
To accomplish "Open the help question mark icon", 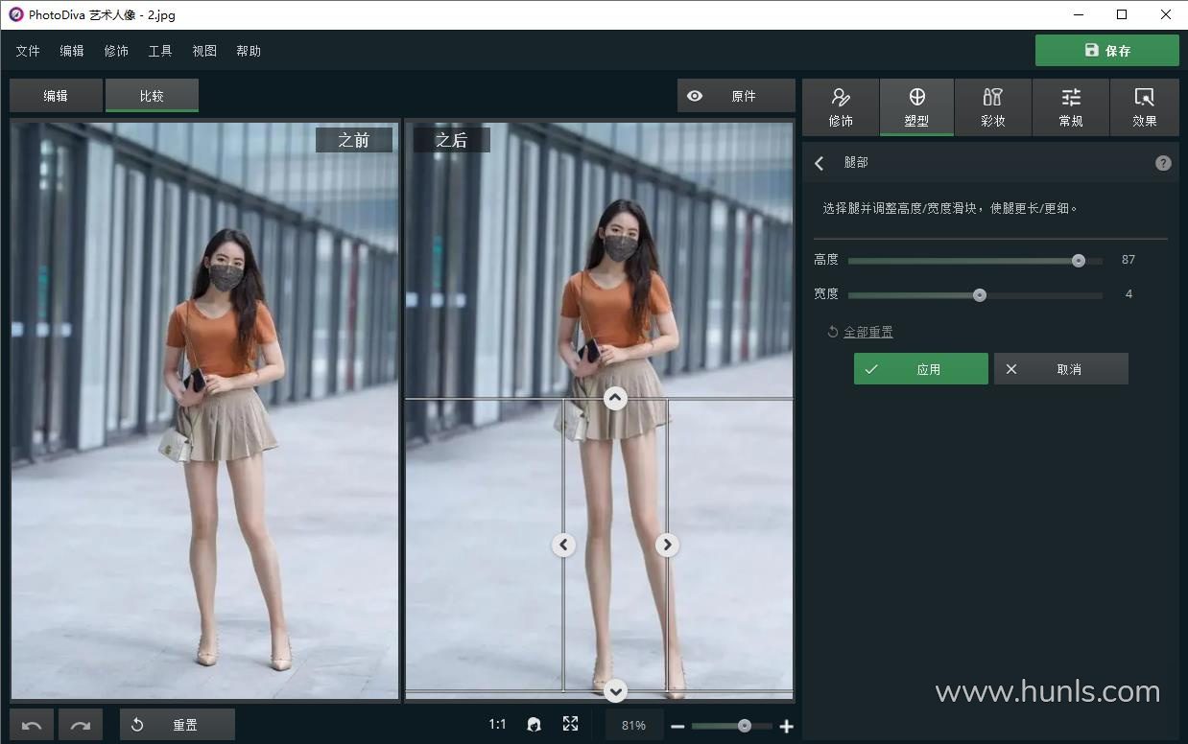I will point(1163,163).
